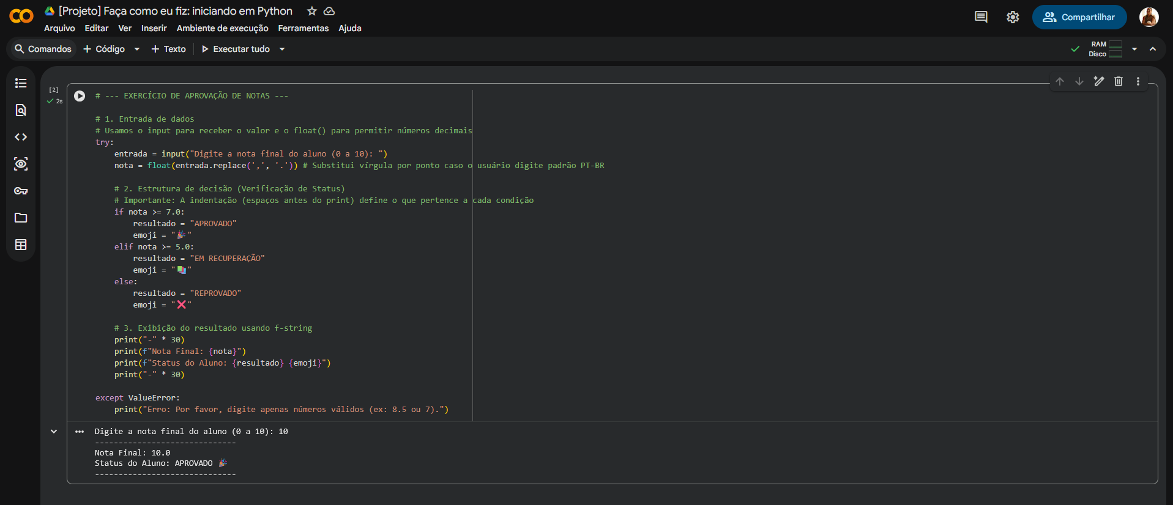Click the 'Nota Final: 10.0' output line

[132, 453]
